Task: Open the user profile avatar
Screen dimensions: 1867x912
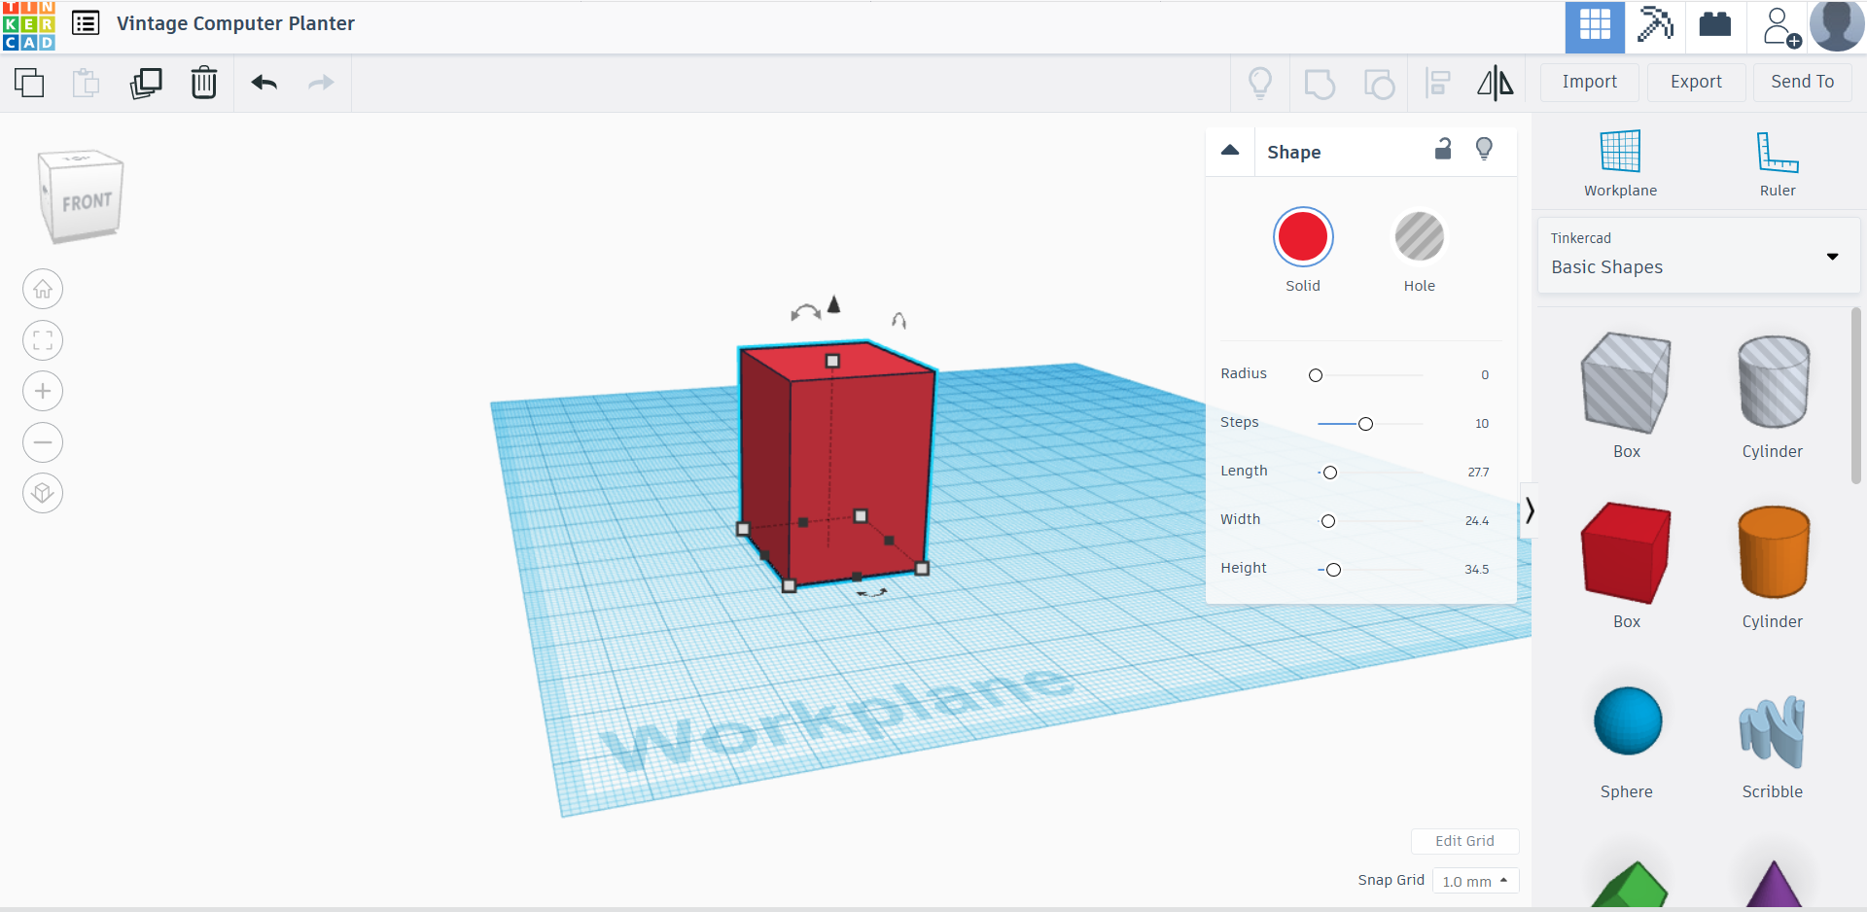Action: pos(1837,26)
